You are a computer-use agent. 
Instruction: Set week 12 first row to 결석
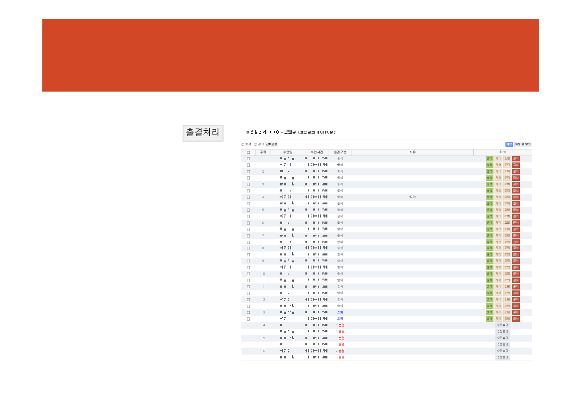[516, 300]
